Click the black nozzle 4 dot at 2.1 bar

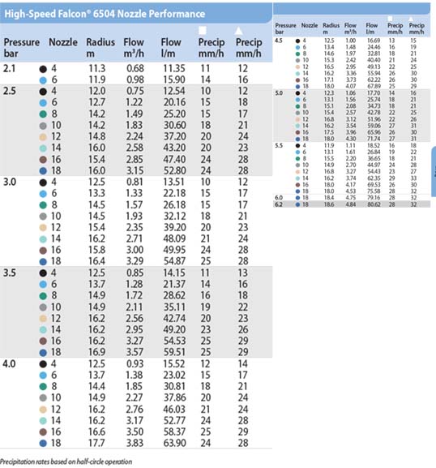coord(43,69)
